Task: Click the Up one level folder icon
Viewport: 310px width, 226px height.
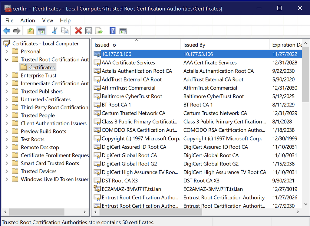Action: pos(31,31)
